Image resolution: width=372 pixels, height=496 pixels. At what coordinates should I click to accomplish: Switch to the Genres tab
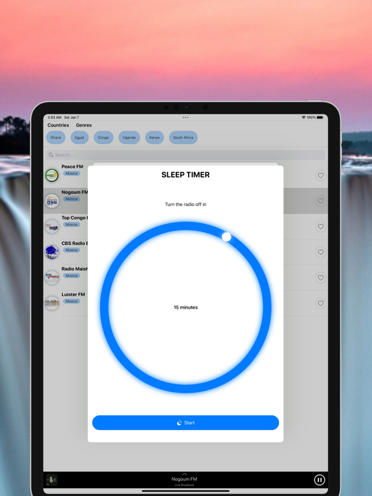click(84, 125)
